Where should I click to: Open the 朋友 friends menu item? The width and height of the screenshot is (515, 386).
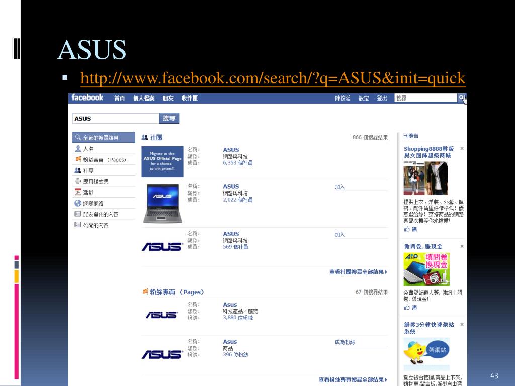click(x=168, y=98)
